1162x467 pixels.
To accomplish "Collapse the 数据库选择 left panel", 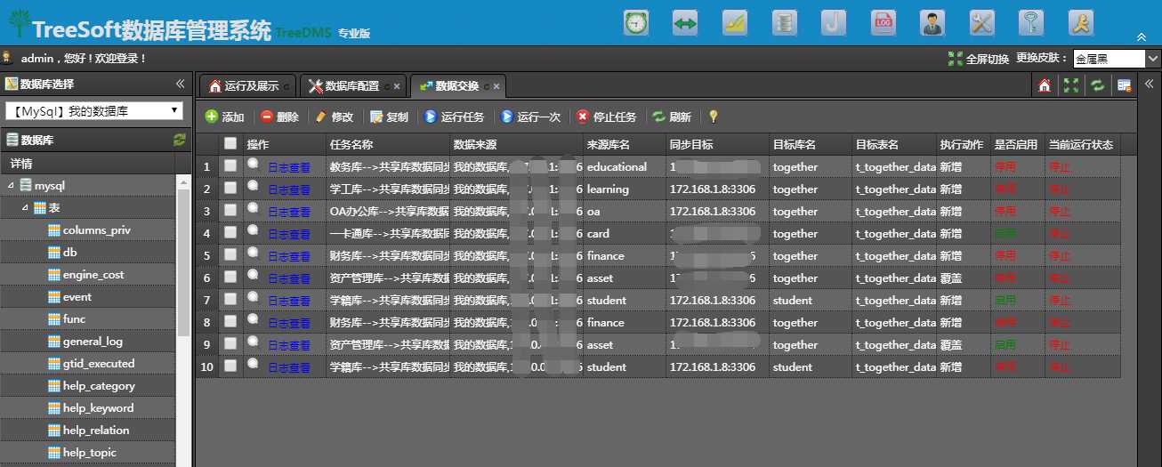I will click(180, 84).
